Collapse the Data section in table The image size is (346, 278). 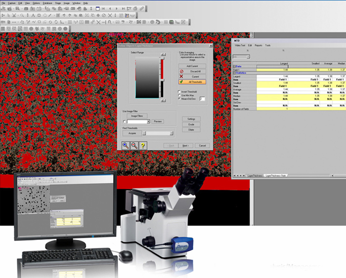[x=234, y=67]
